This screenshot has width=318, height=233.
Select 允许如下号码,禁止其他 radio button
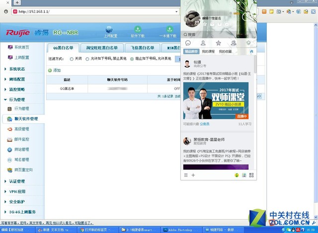87,59
